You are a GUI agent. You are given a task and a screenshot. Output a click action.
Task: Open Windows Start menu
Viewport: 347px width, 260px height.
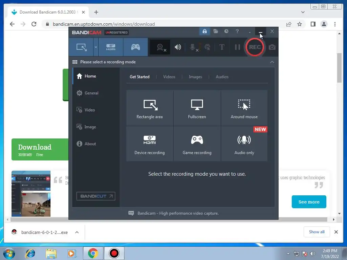click(9, 253)
